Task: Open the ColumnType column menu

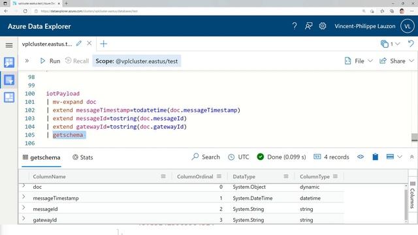Action: (335, 176)
